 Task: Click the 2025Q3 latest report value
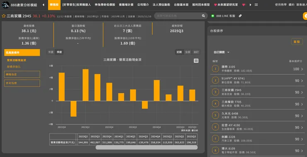coord(177,31)
